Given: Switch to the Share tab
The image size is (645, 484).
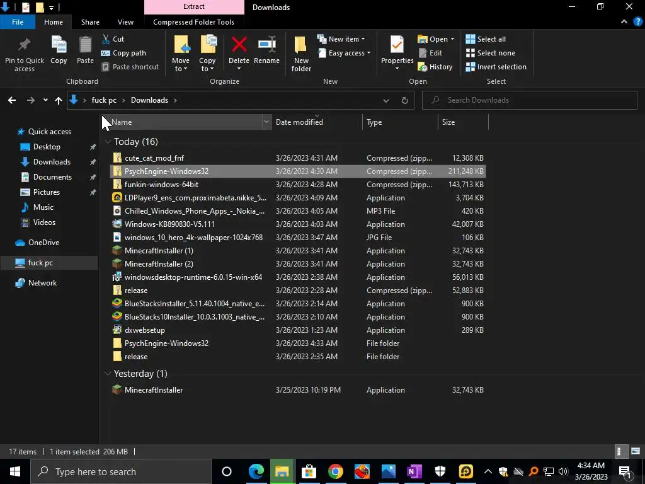Looking at the screenshot, I should pos(90,22).
